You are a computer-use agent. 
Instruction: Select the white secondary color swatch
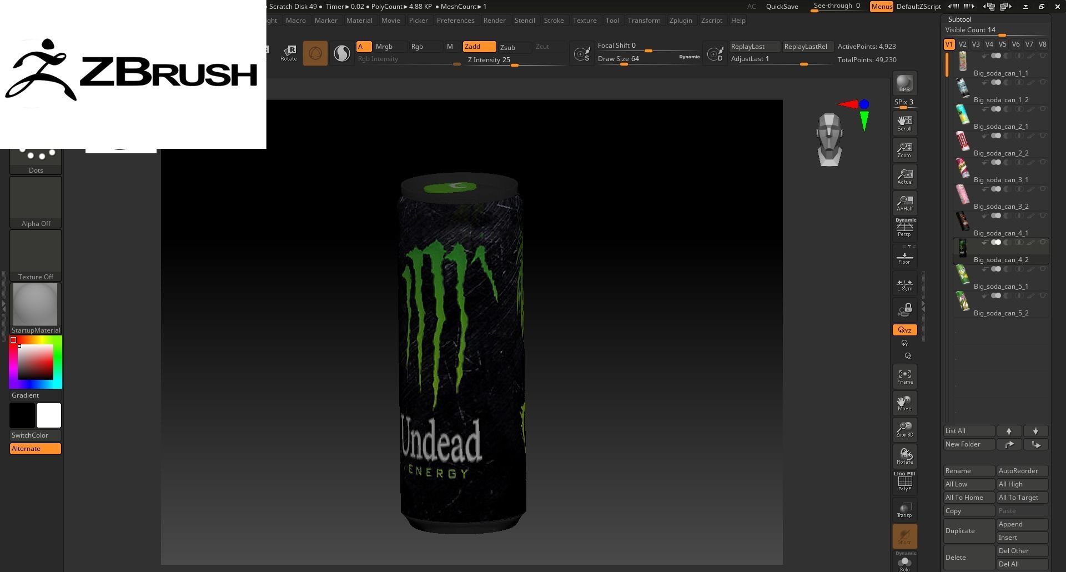click(x=49, y=415)
